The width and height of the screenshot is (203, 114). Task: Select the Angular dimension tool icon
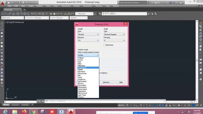(x=28, y=14)
